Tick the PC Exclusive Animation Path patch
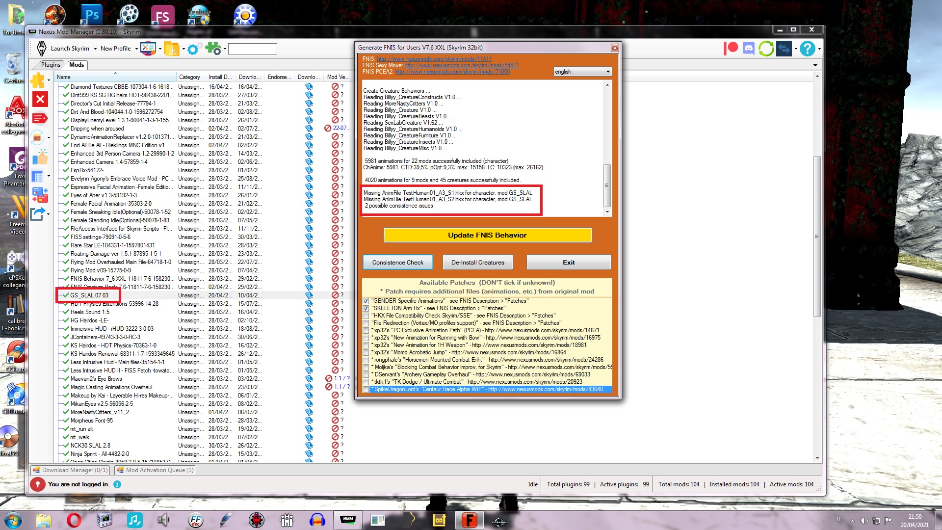942x530 pixels. [x=366, y=330]
